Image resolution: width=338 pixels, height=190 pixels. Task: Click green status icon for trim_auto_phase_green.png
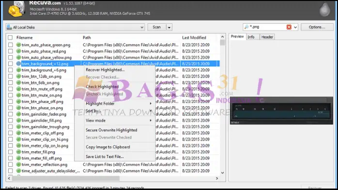click(18, 45)
